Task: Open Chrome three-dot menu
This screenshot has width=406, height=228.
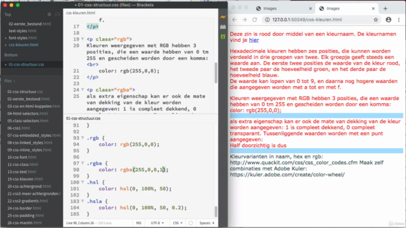Action: pos(399,20)
